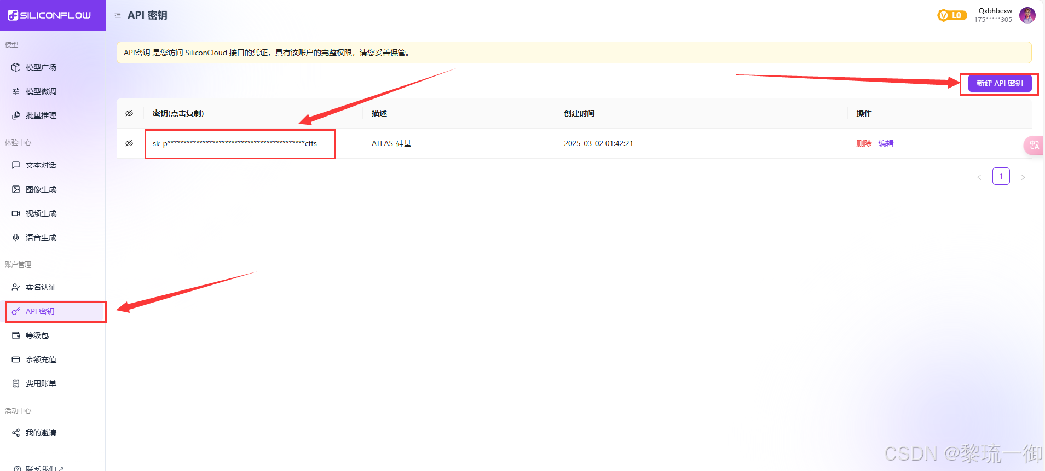Click the 视频生成 camera icon
Screen dimensions: 1045x471
coord(16,213)
